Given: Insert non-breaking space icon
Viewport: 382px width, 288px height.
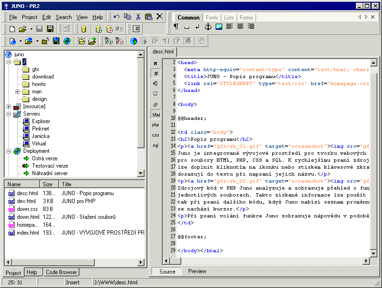Looking at the screenshot, I should 187,27.
